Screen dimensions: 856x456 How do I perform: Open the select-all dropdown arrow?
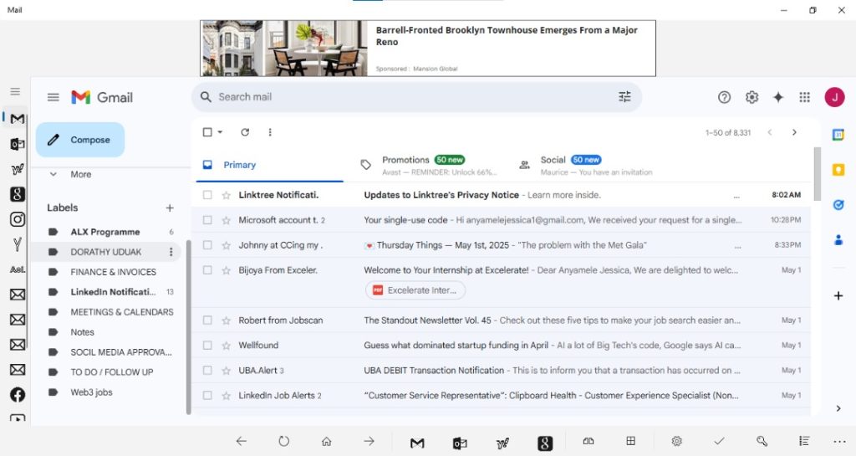click(221, 132)
